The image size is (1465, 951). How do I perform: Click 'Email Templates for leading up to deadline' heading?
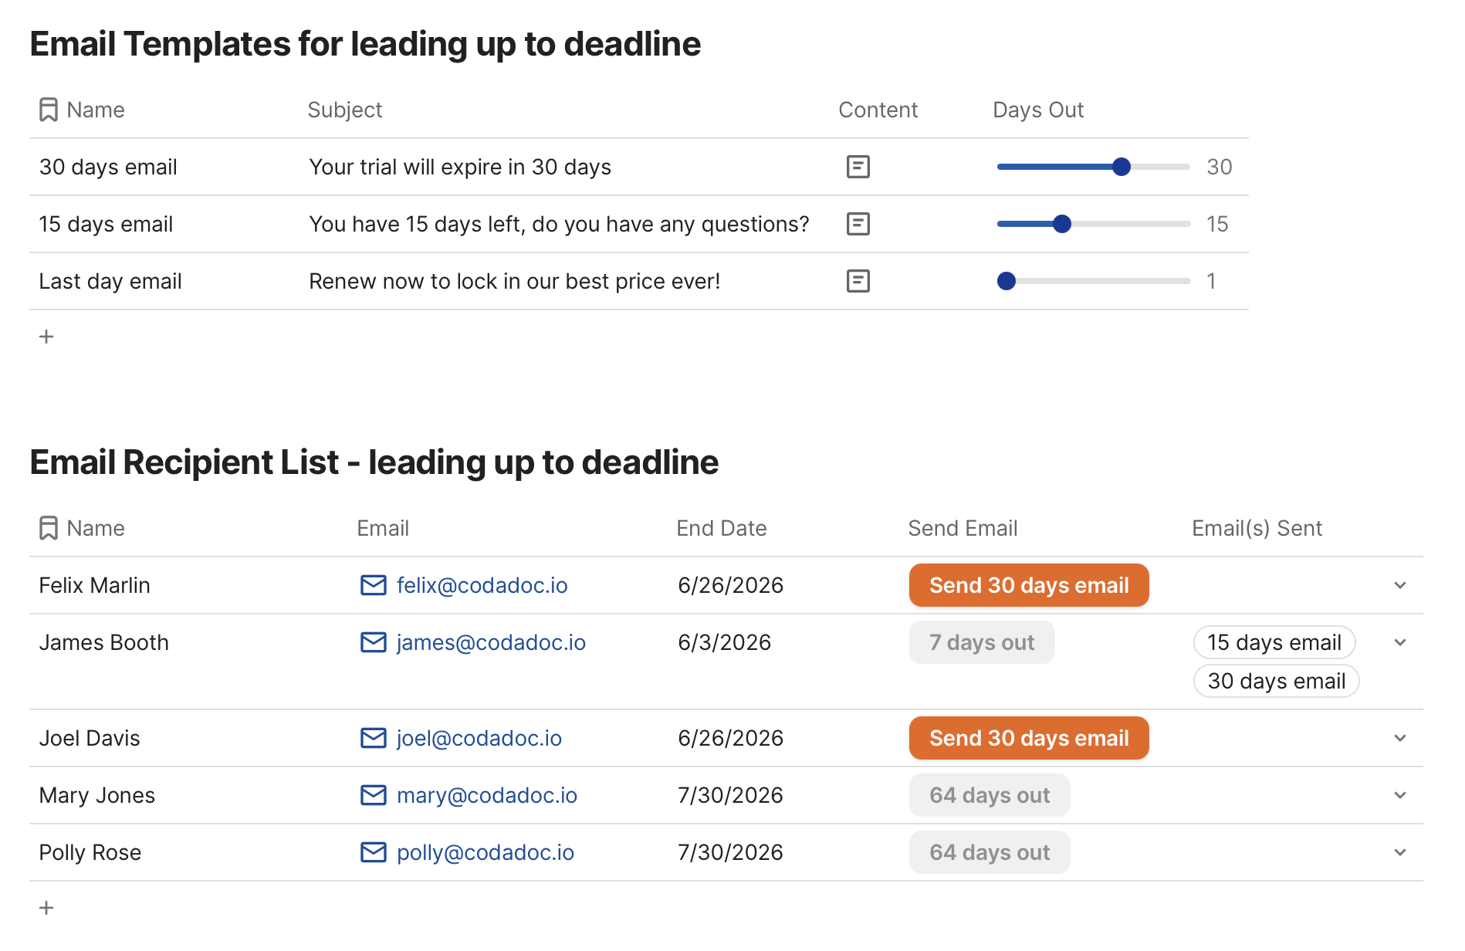365,44
